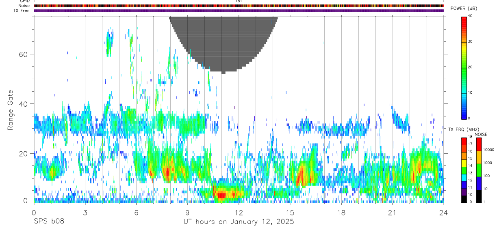This screenshot has width=499, height=230.
Task: Click the UT hours on January 12, 2025 label
Action: [x=239, y=222]
